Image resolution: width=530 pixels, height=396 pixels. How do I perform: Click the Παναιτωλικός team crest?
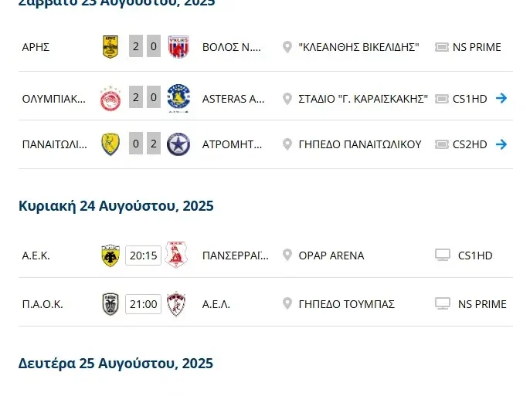coord(110,144)
